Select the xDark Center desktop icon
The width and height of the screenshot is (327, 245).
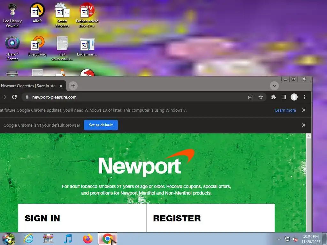pos(12,49)
